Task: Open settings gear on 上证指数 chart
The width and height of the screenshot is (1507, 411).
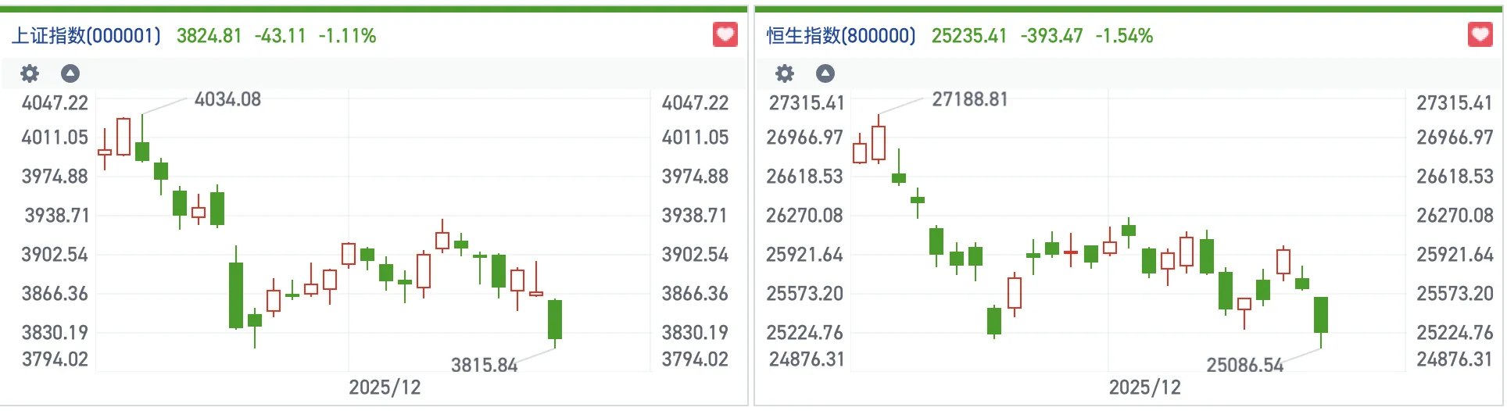Action: click(x=30, y=73)
